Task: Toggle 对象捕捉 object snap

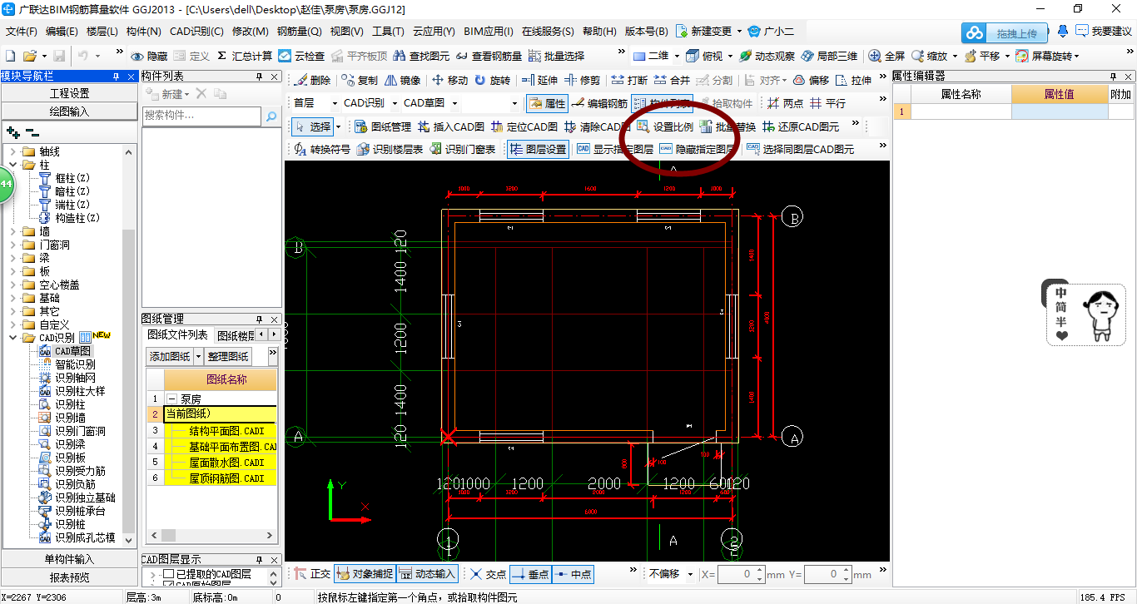Action: tap(364, 574)
